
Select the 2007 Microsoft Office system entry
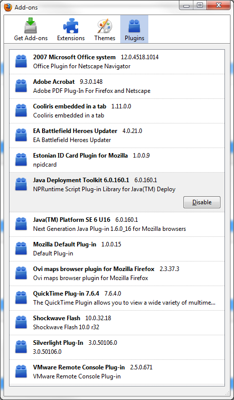117,62
